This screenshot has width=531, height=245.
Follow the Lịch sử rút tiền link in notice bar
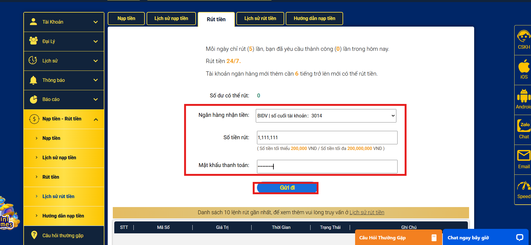[x=367, y=212]
